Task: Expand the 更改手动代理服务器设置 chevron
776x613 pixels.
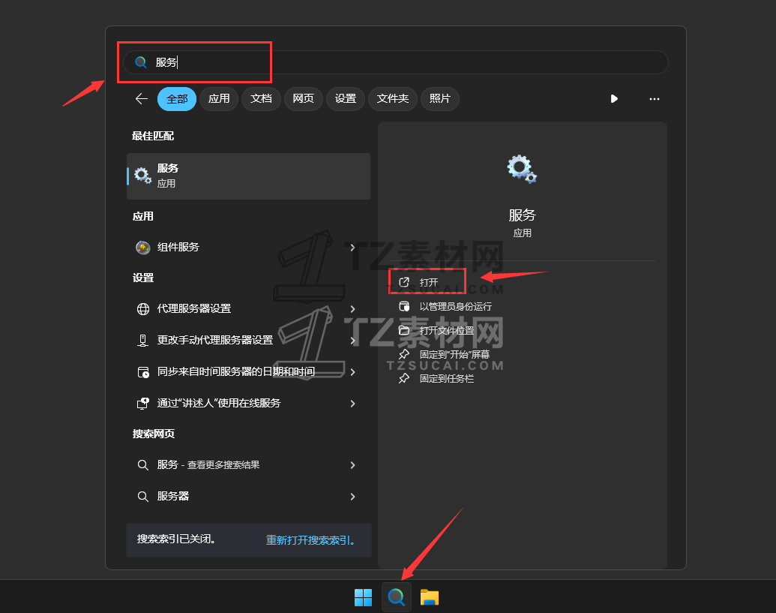Action: click(352, 341)
